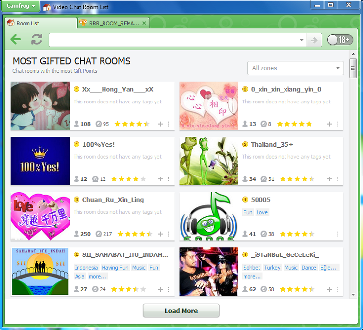
Task: Add 100%Yes! room with plus icon
Action: (x=161, y=179)
